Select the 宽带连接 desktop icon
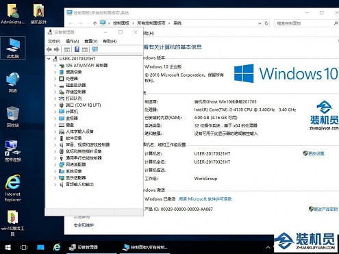 coord(13,151)
